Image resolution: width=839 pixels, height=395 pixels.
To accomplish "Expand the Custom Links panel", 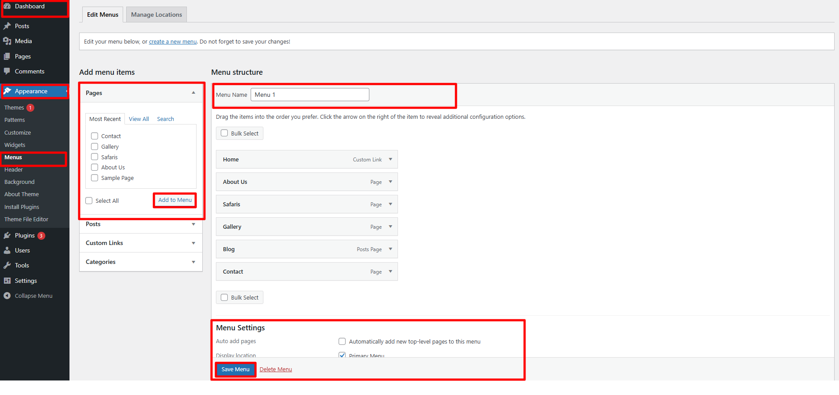I will [141, 243].
